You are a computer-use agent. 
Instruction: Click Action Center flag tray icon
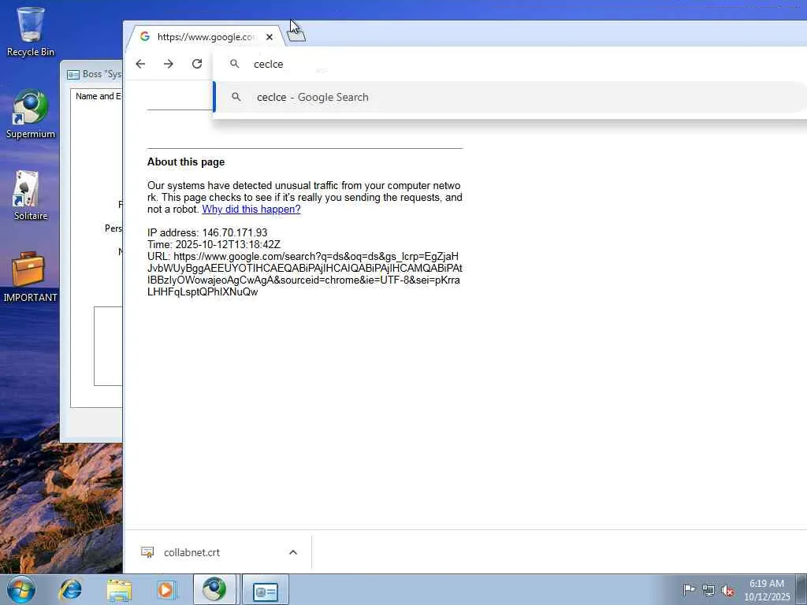689,590
